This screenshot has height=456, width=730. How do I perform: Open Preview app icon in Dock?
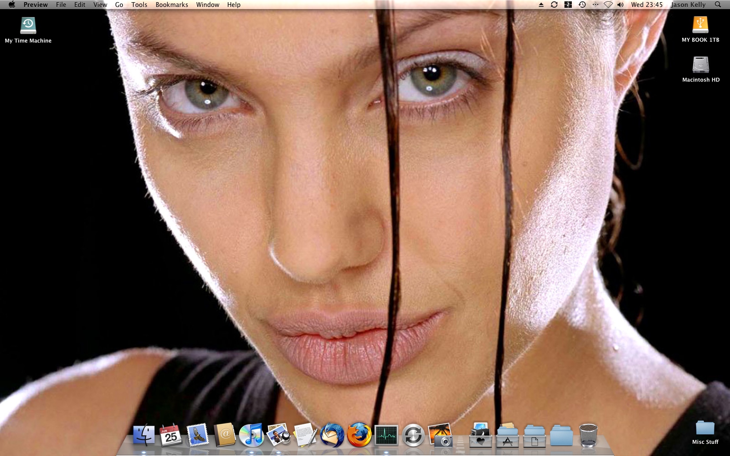[x=279, y=435]
